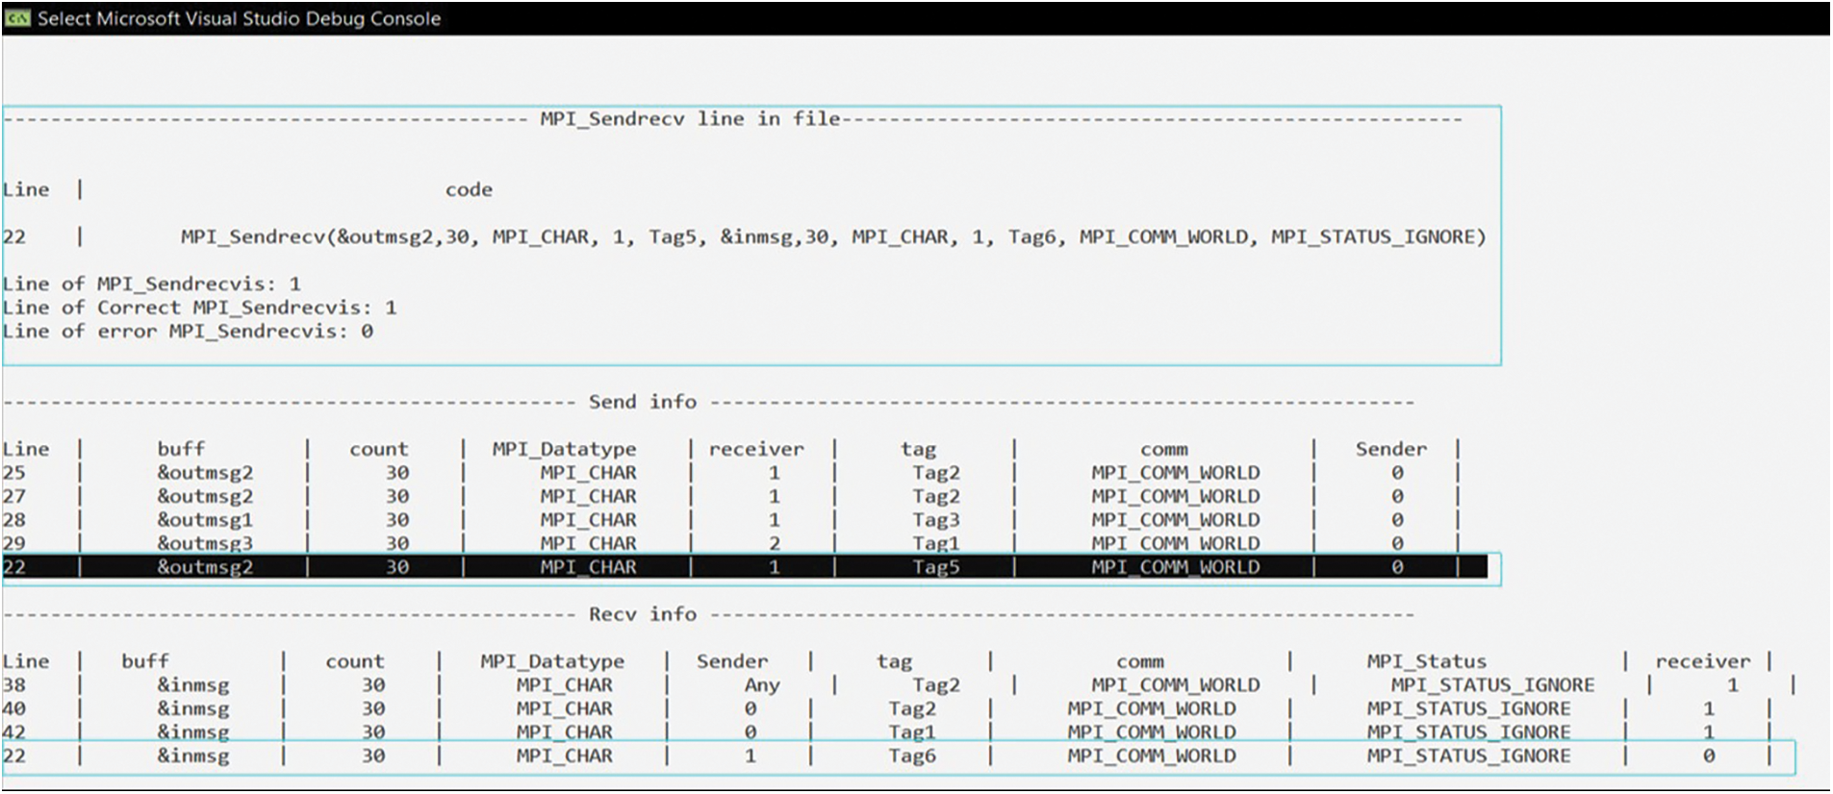This screenshot has height=794, width=1833.
Task: Click the line 42 number in Recv info
Action: click(14, 732)
